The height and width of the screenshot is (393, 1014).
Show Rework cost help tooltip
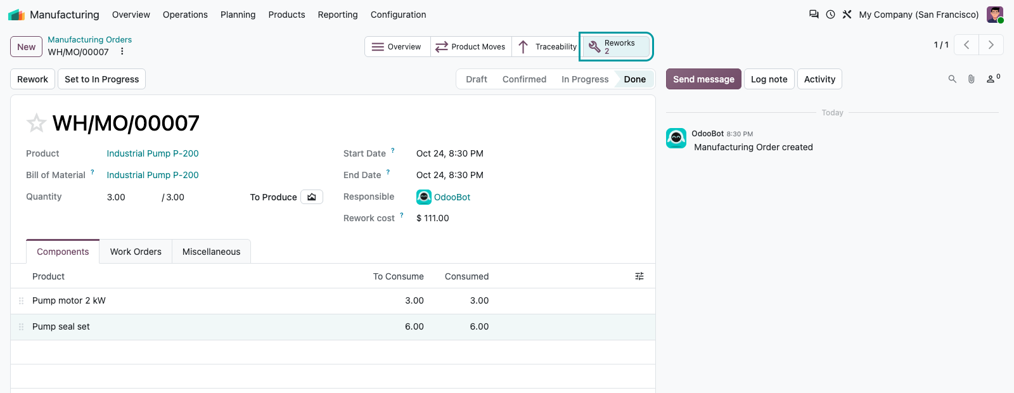[x=401, y=215]
